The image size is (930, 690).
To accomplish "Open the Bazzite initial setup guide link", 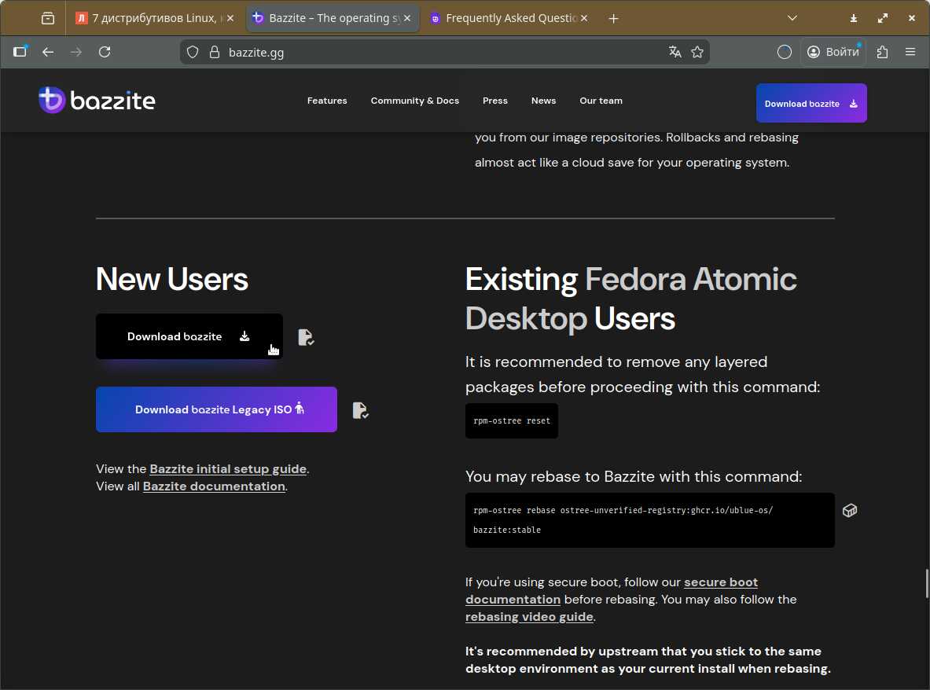I will point(228,469).
